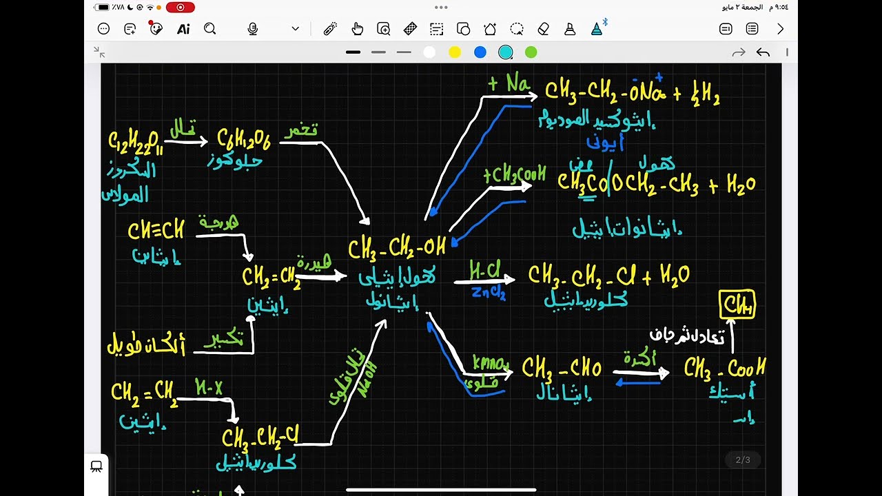Open the sticker palette icon
882x496 pixels.
tap(156, 28)
